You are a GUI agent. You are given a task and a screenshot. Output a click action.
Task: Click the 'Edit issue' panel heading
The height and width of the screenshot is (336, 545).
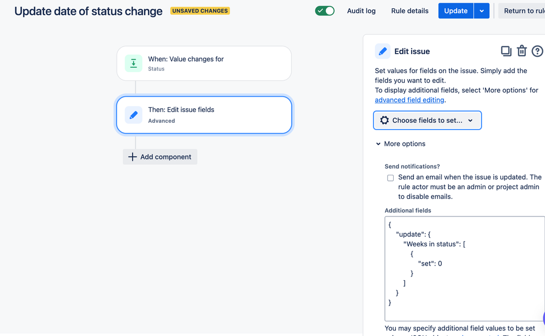point(412,51)
